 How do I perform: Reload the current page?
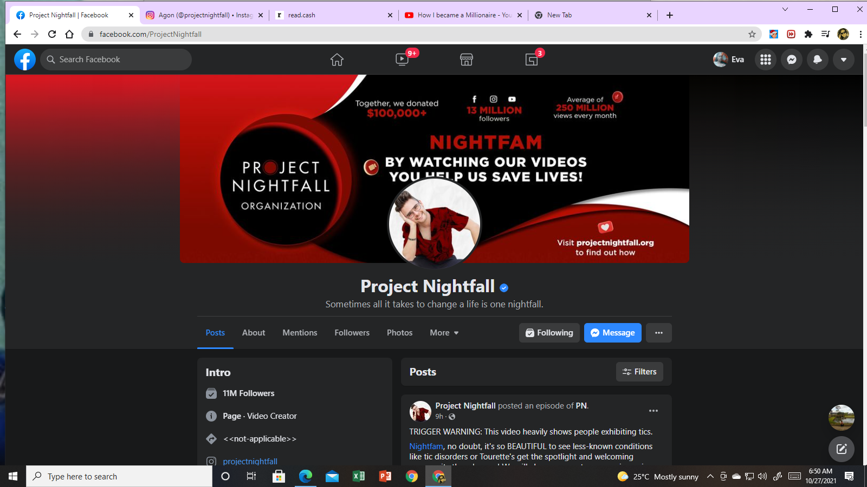pos(52,34)
